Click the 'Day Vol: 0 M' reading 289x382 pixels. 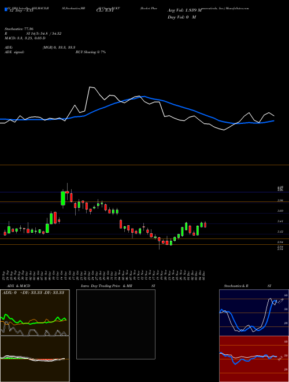coord(181,17)
